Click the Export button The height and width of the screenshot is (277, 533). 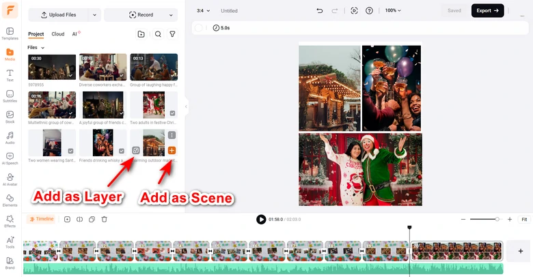click(487, 10)
